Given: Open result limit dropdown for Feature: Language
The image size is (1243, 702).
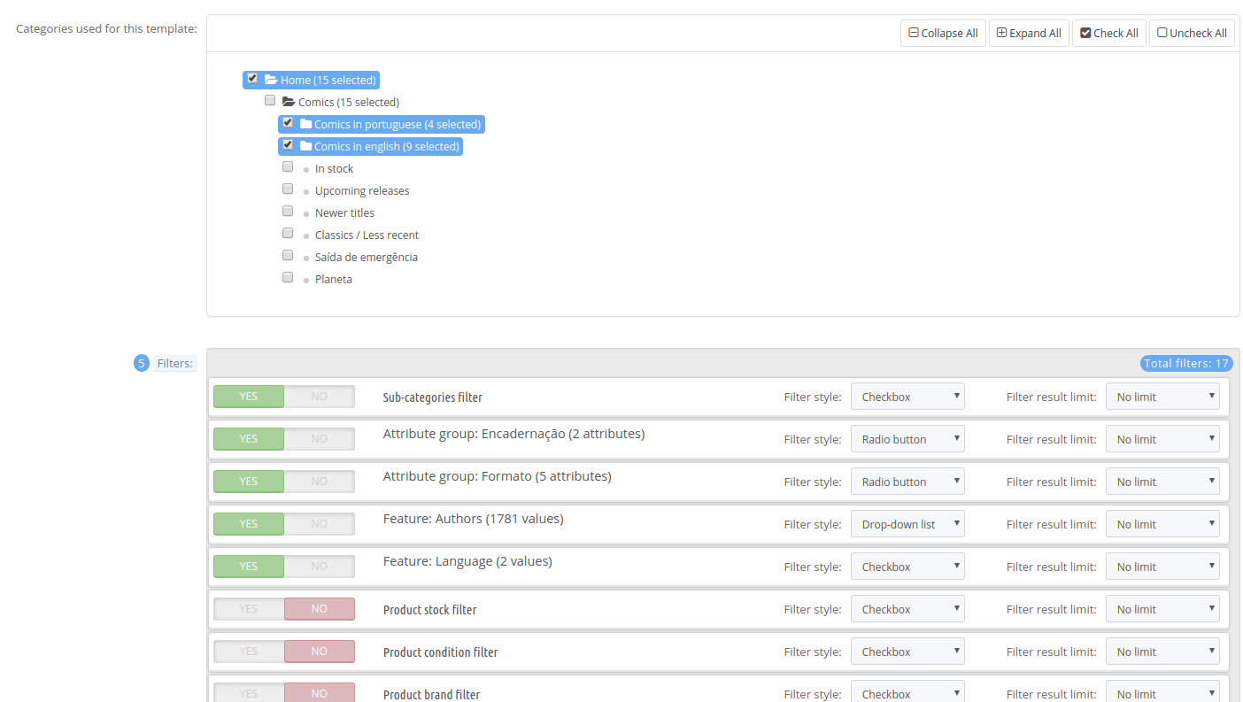Looking at the screenshot, I should pyautogui.click(x=1162, y=567).
